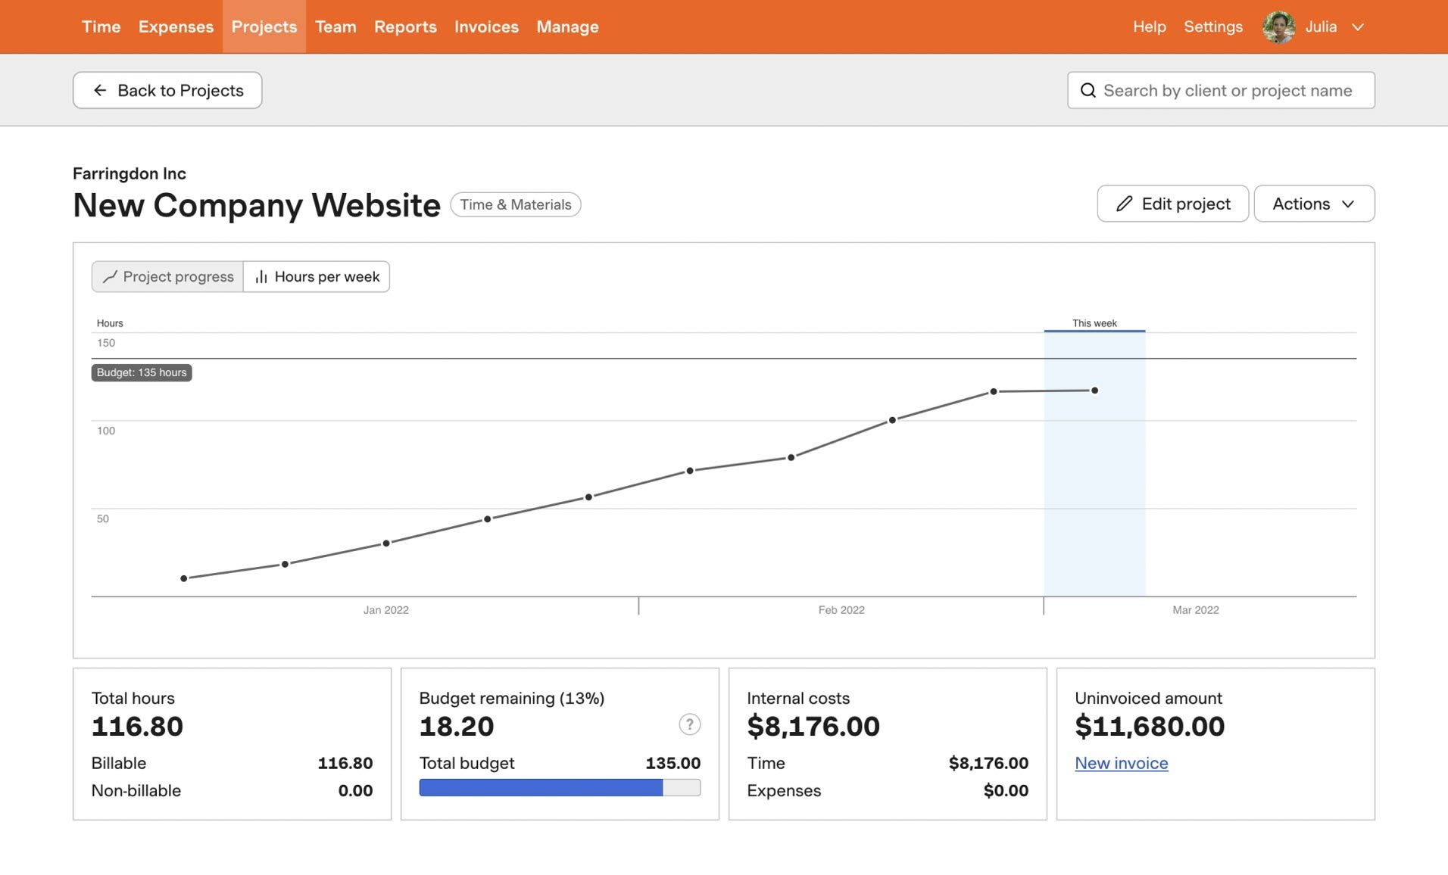Click the Budget remaining 18.20 value
The image size is (1448, 875).
(457, 727)
